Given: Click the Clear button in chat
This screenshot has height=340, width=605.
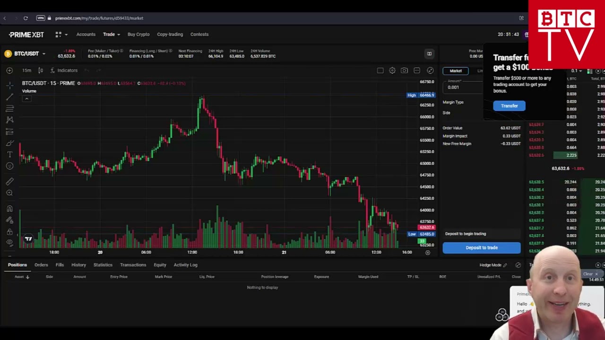Looking at the screenshot, I should coord(590,274).
